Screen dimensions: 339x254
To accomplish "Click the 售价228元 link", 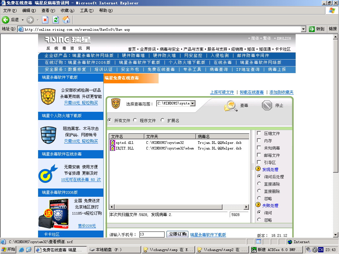I will tap(87, 226).
